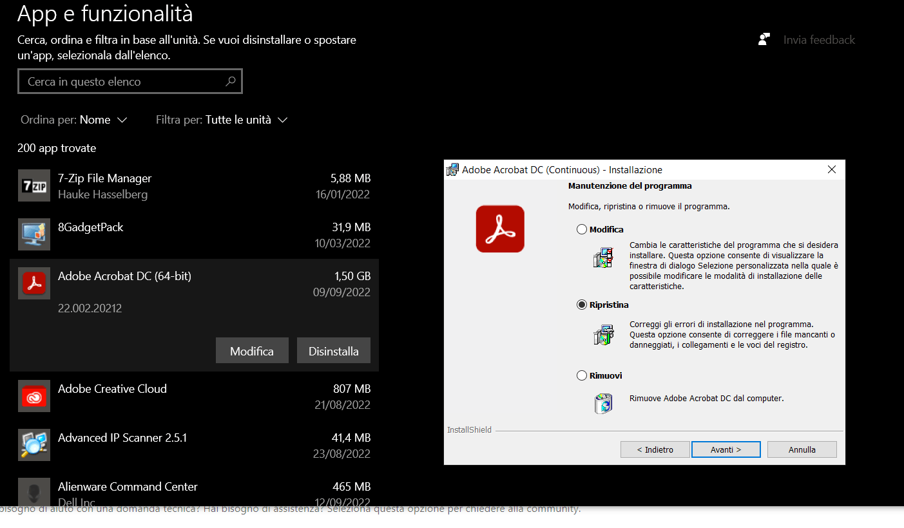Image resolution: width=904 pixels, height=528 pixels.
Task: Click the Disinstalla button
Action: pyautogui.click(x=334, y=351)
